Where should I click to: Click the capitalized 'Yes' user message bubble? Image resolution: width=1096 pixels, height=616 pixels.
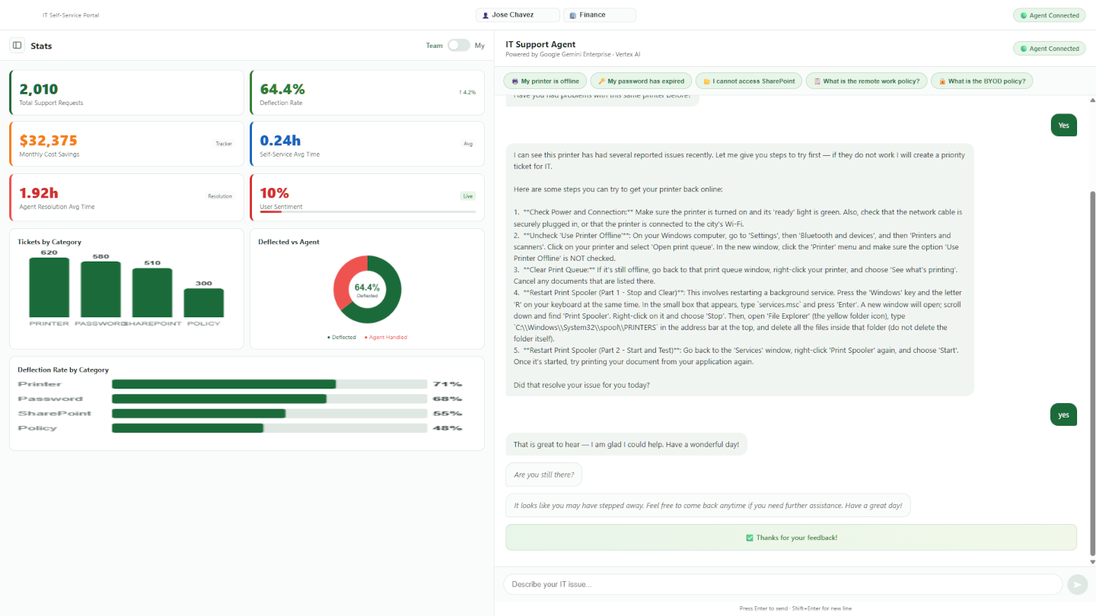1064,125
